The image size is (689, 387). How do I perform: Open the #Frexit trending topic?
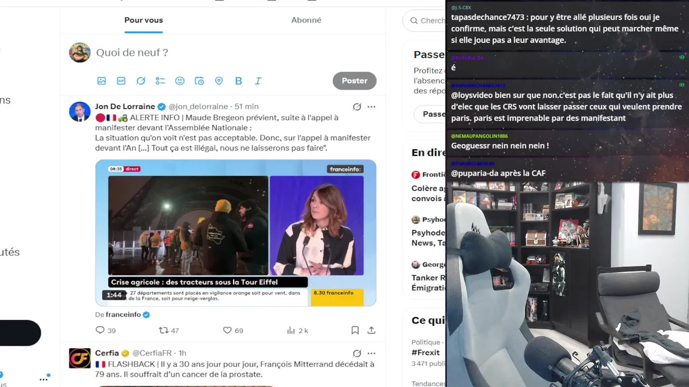click(x=426, y=353)
